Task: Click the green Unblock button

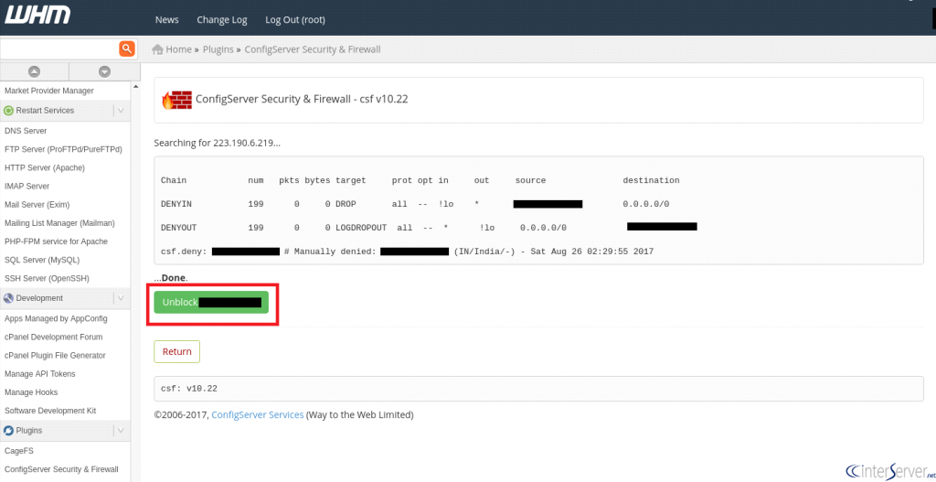Action: pyautogui.click(x=211, y=302)
